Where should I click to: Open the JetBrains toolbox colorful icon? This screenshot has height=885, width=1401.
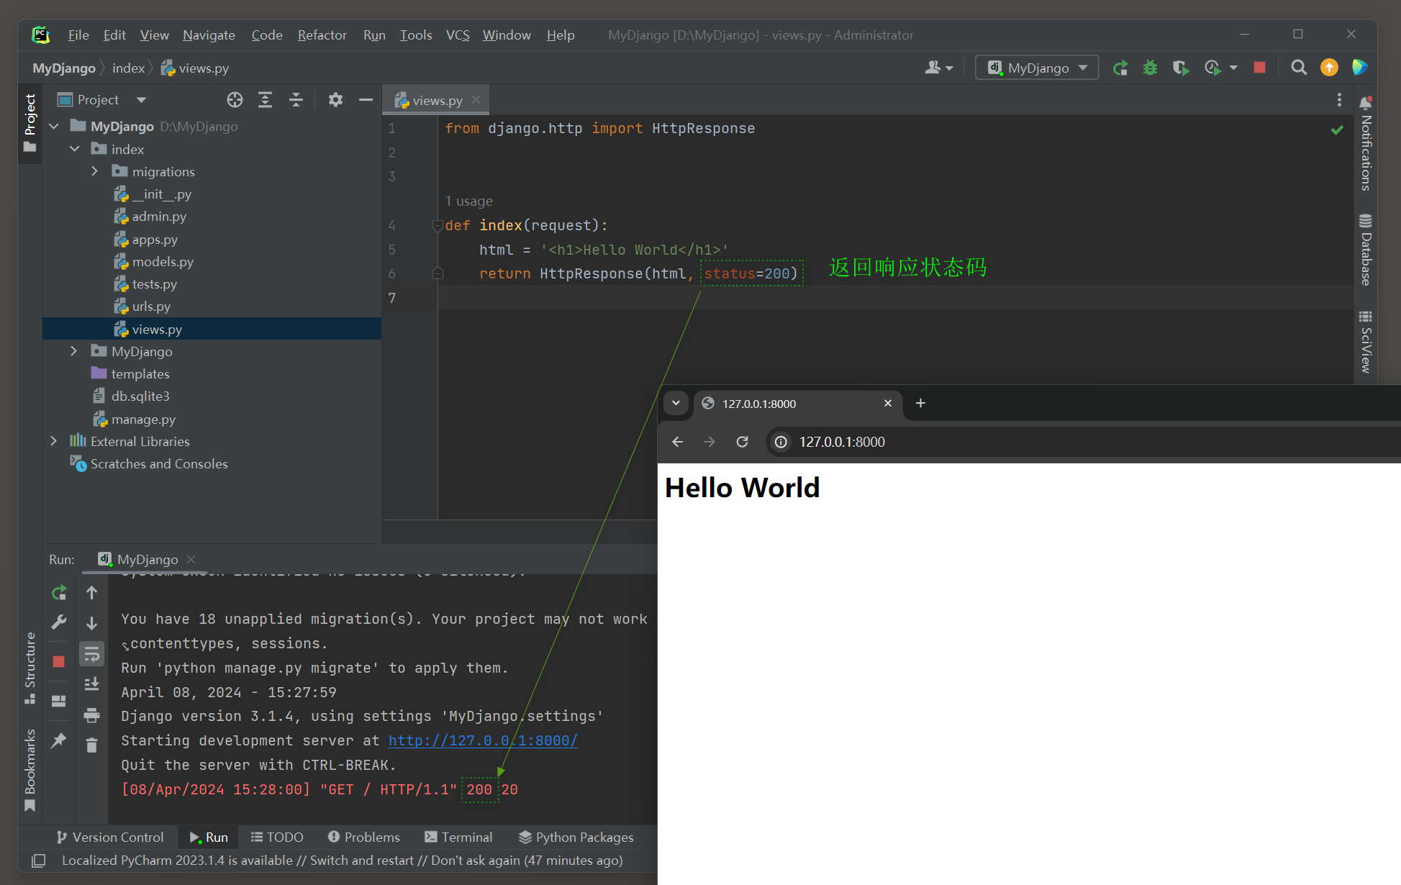pos(1359,68)
